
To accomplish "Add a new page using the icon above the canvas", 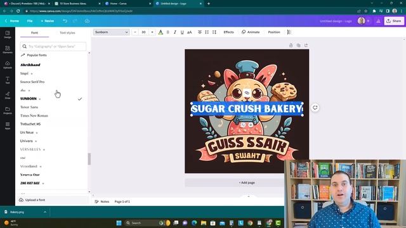I will click(306, 45).
